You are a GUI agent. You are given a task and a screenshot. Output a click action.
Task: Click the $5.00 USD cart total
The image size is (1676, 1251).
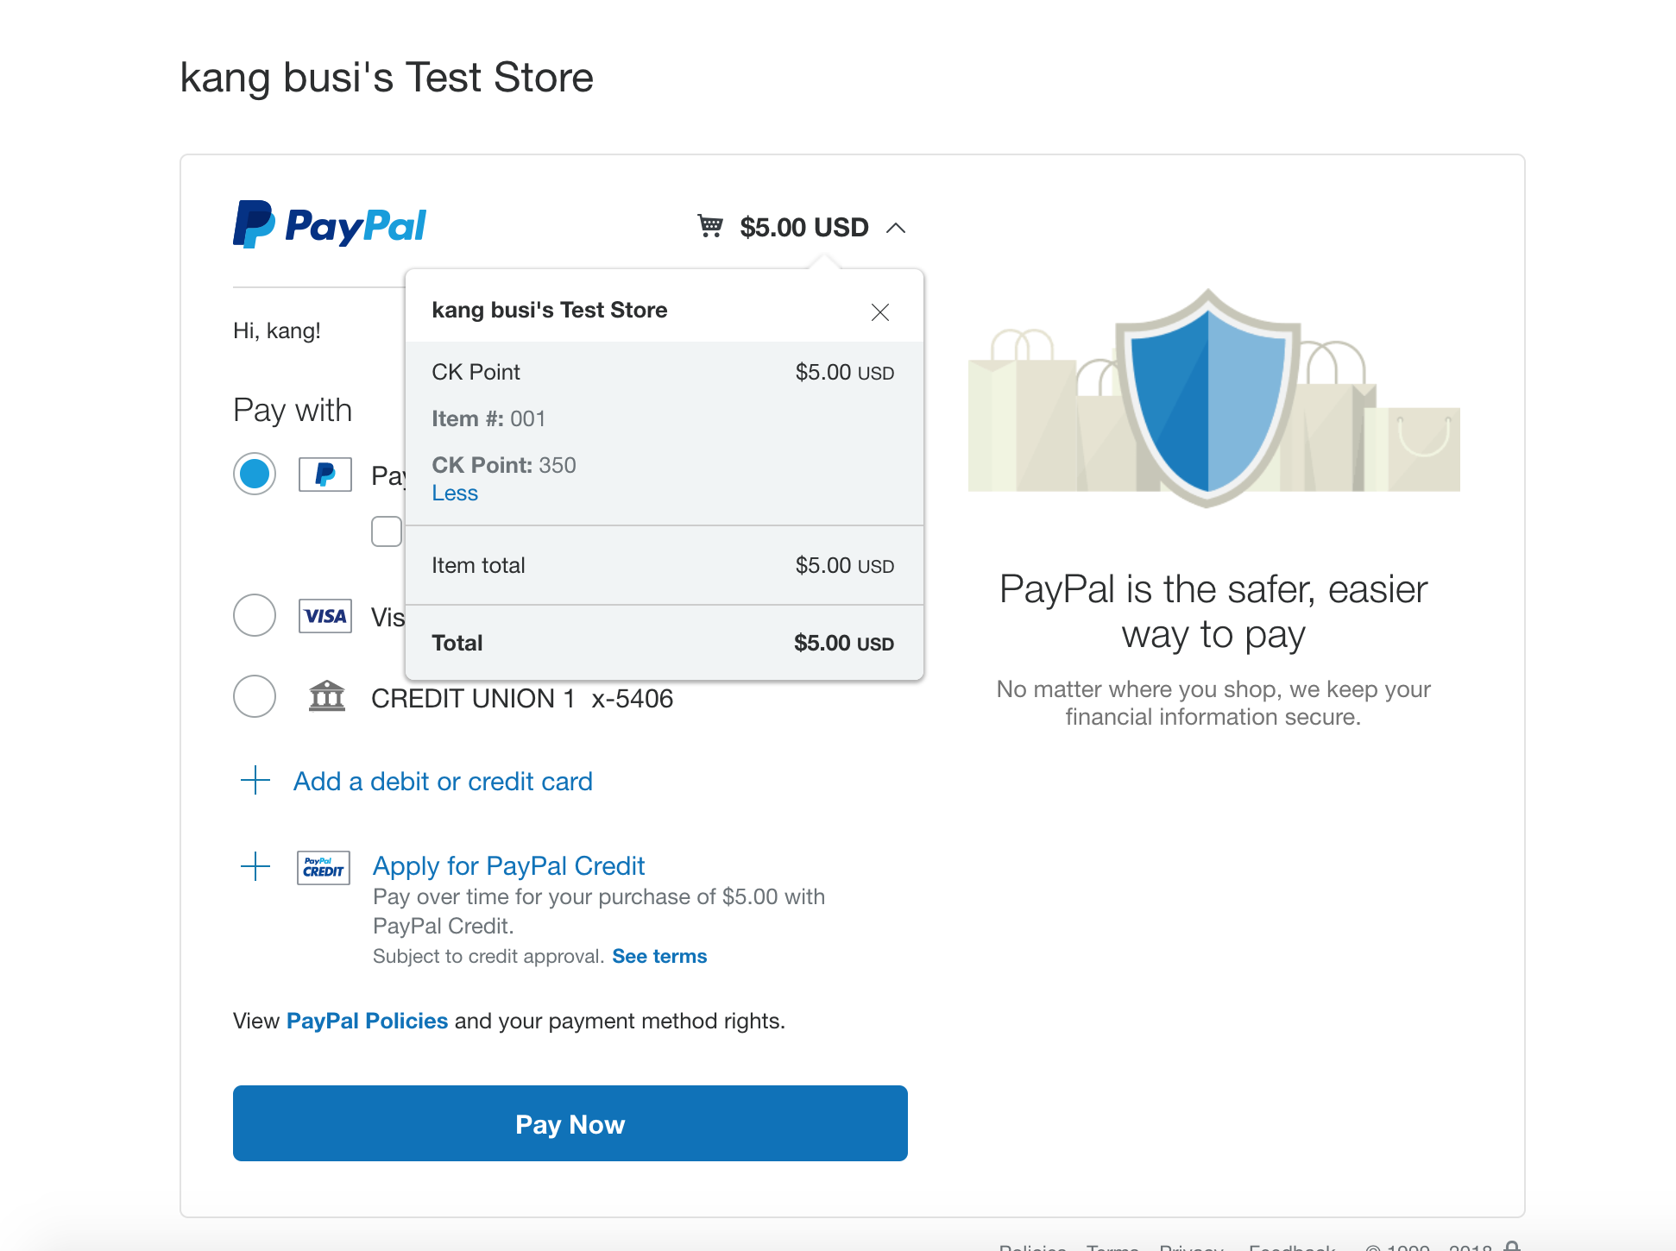point(804,228)
